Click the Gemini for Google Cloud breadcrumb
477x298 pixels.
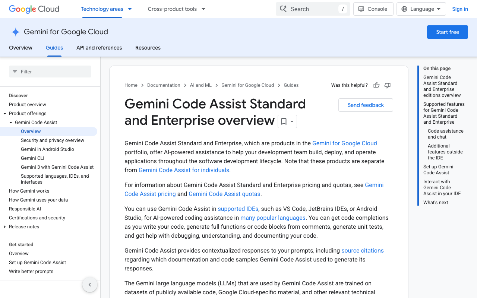click(247, 85)
